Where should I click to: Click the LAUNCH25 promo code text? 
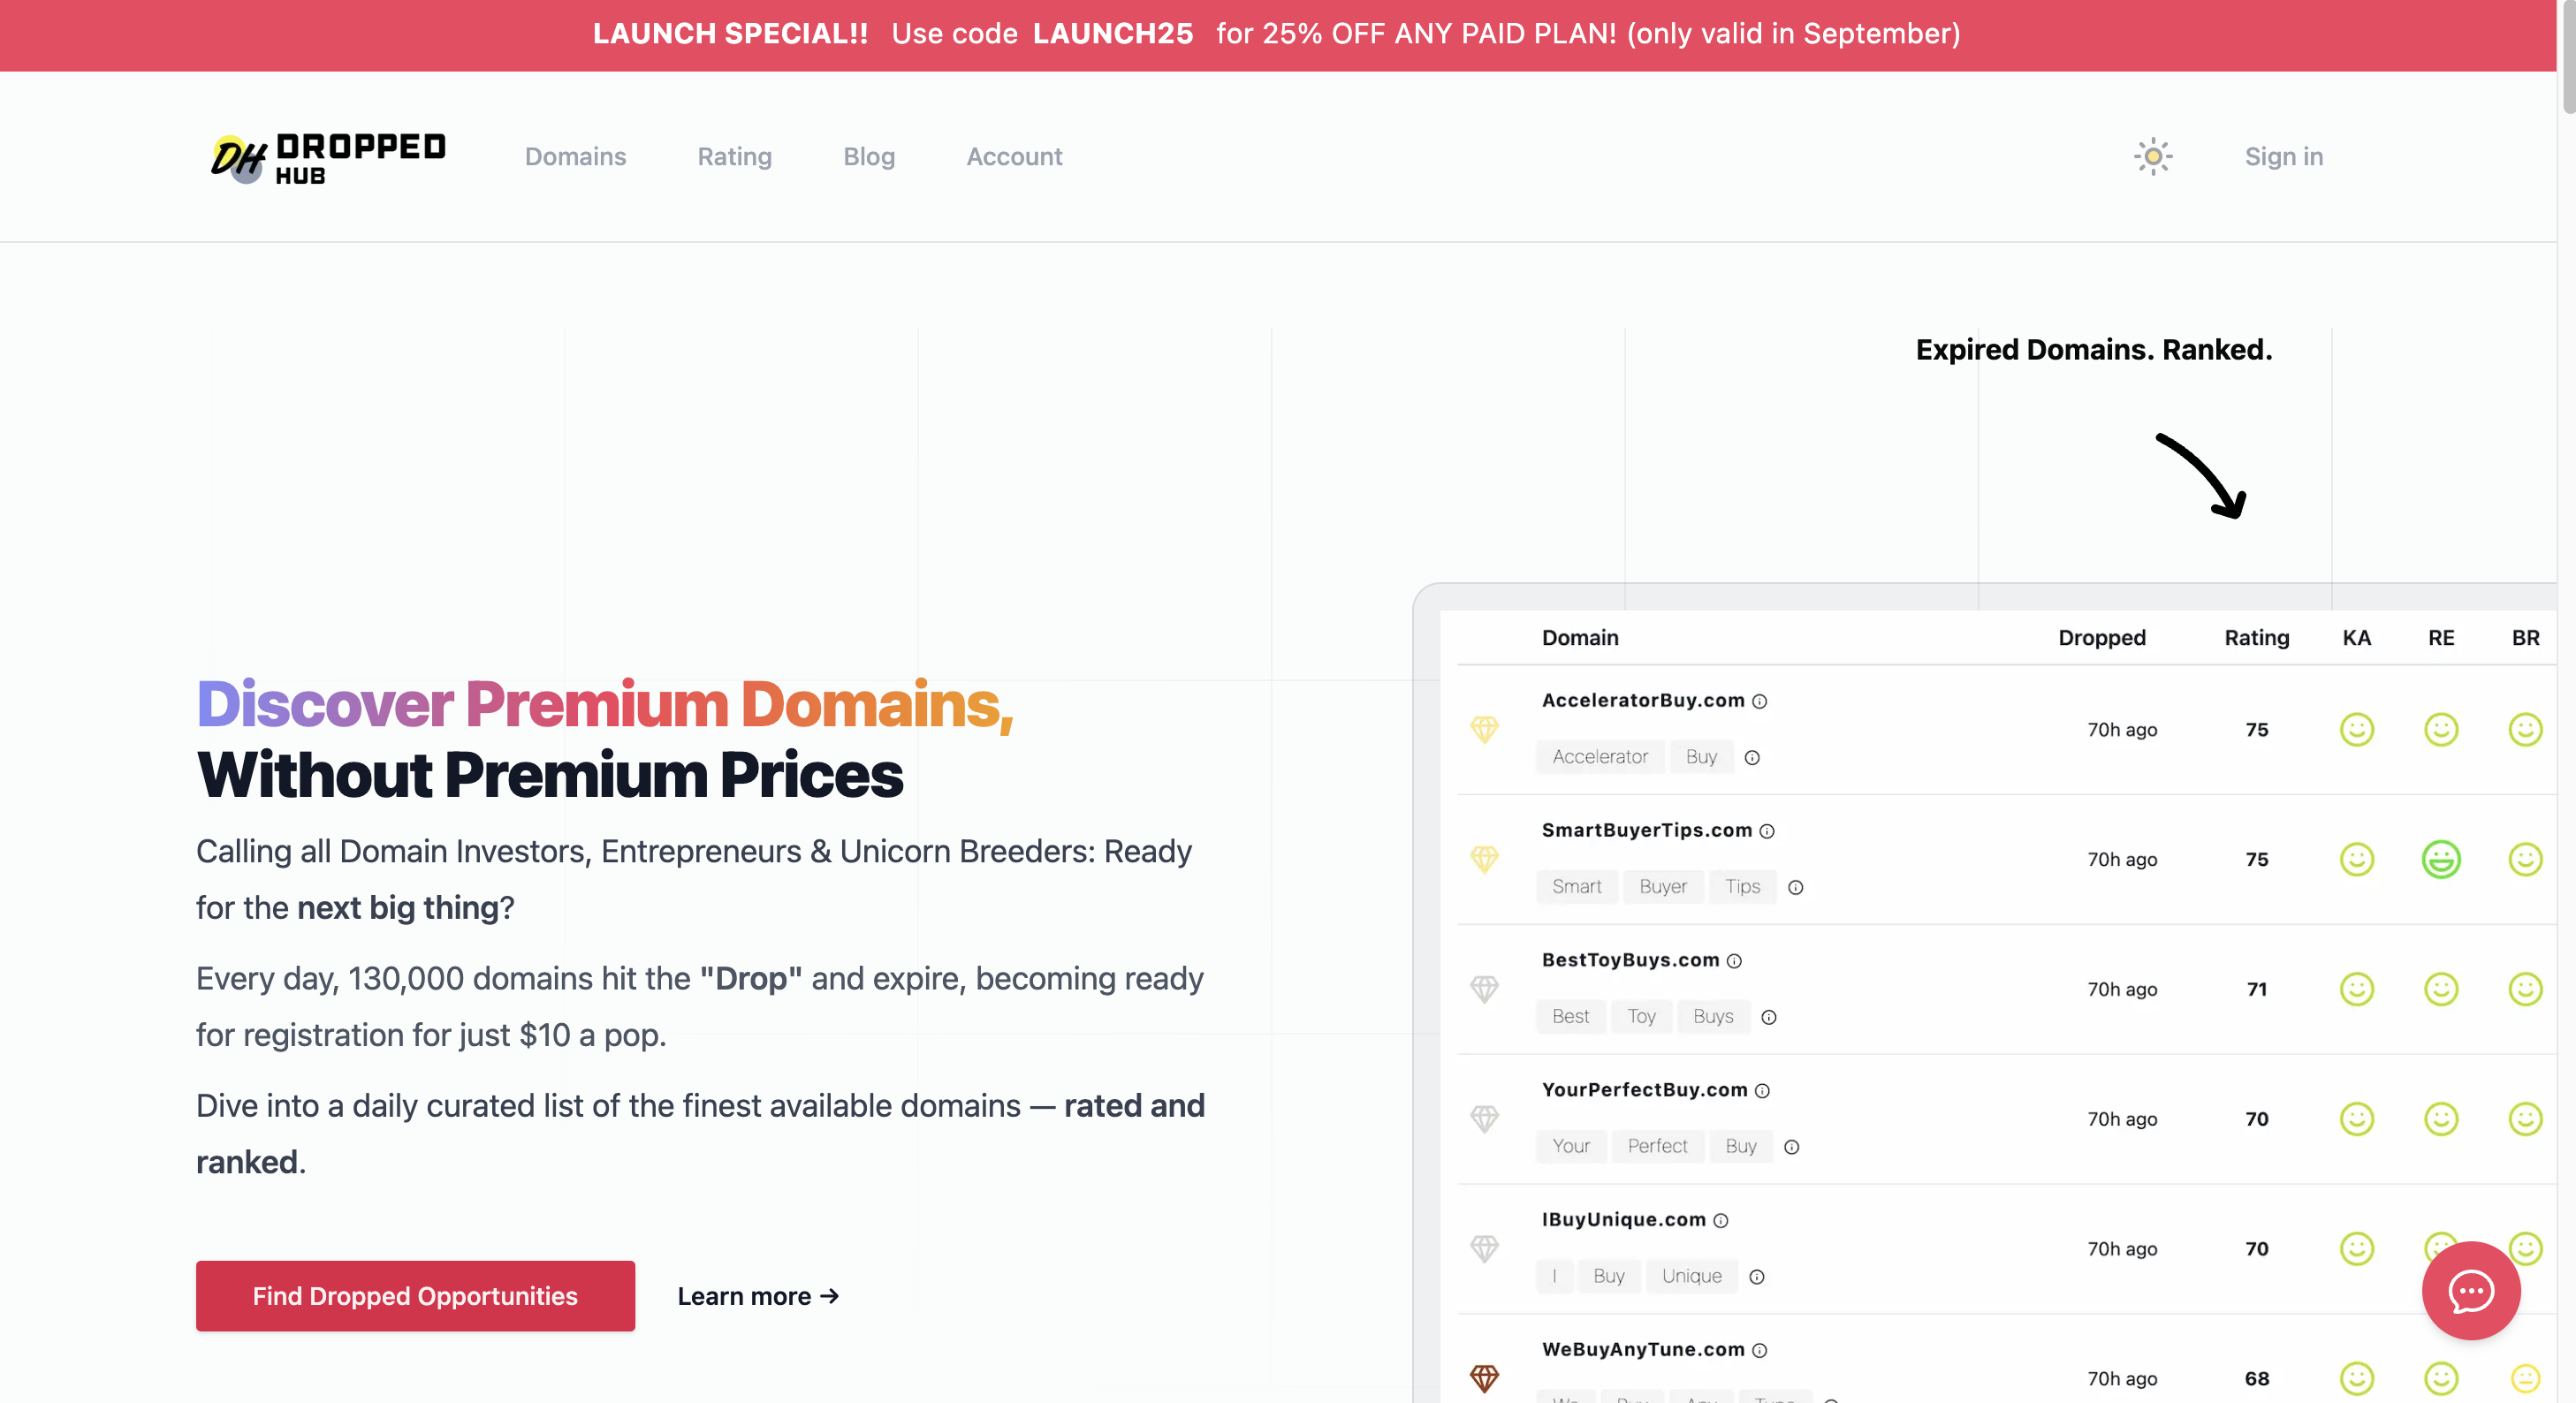click(x=1113, y=34)
